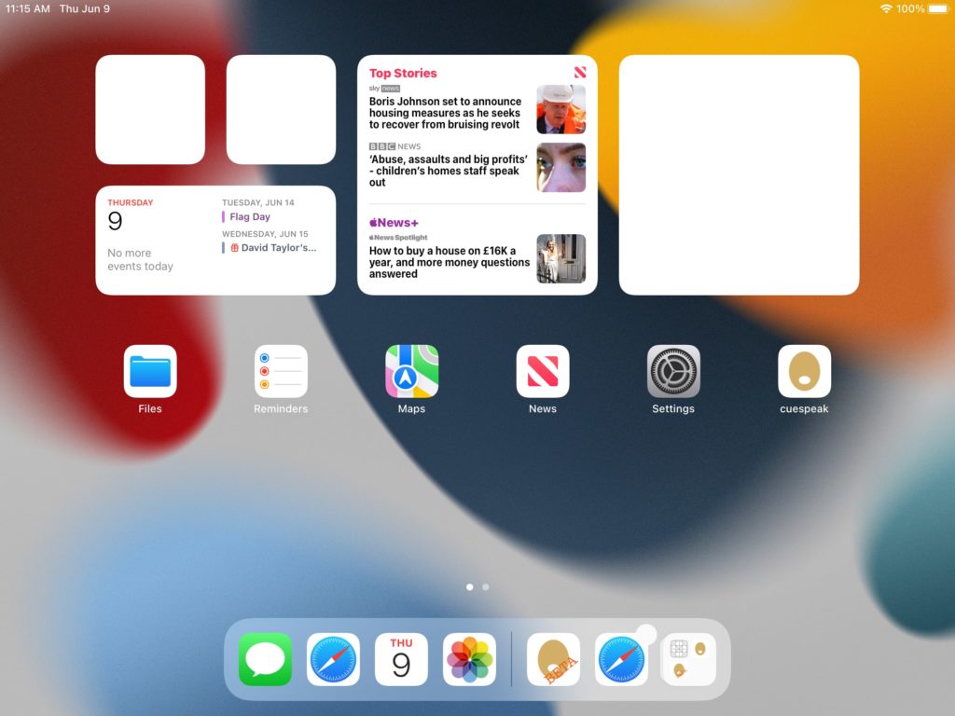The width and height of the screenshot is (955, 716).
Task: Tap the Wi-Fi status icon
Action: [886, 8]
